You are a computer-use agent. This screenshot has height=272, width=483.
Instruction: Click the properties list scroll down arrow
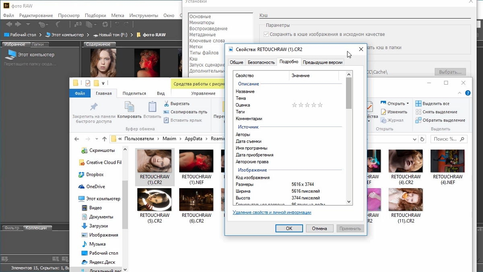tap(349, 202)
